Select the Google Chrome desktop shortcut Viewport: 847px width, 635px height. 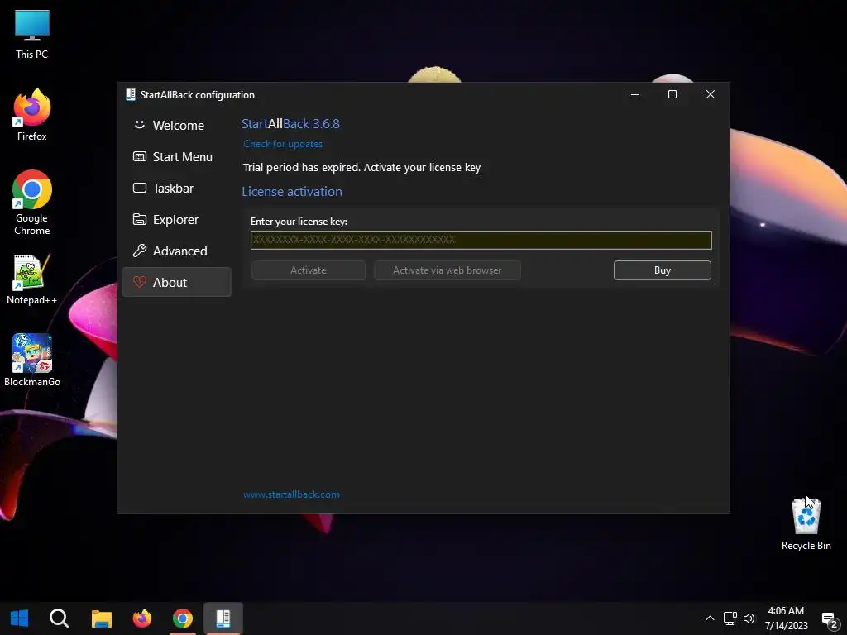(32, 203)
